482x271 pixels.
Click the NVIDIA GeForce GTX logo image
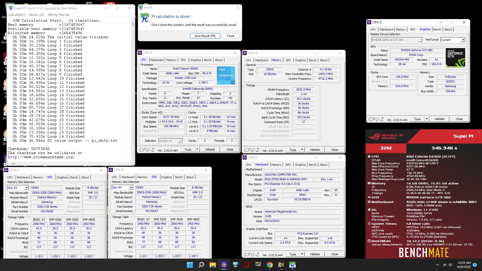tap(456, 58)
